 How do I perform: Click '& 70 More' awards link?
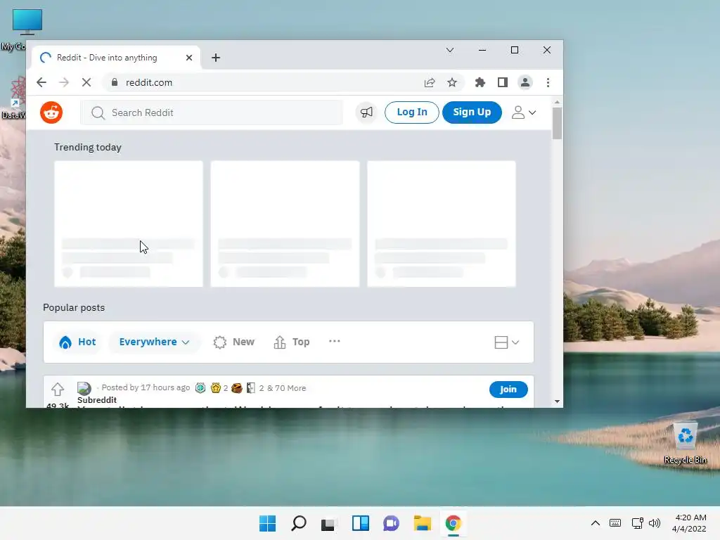point(287,388)
